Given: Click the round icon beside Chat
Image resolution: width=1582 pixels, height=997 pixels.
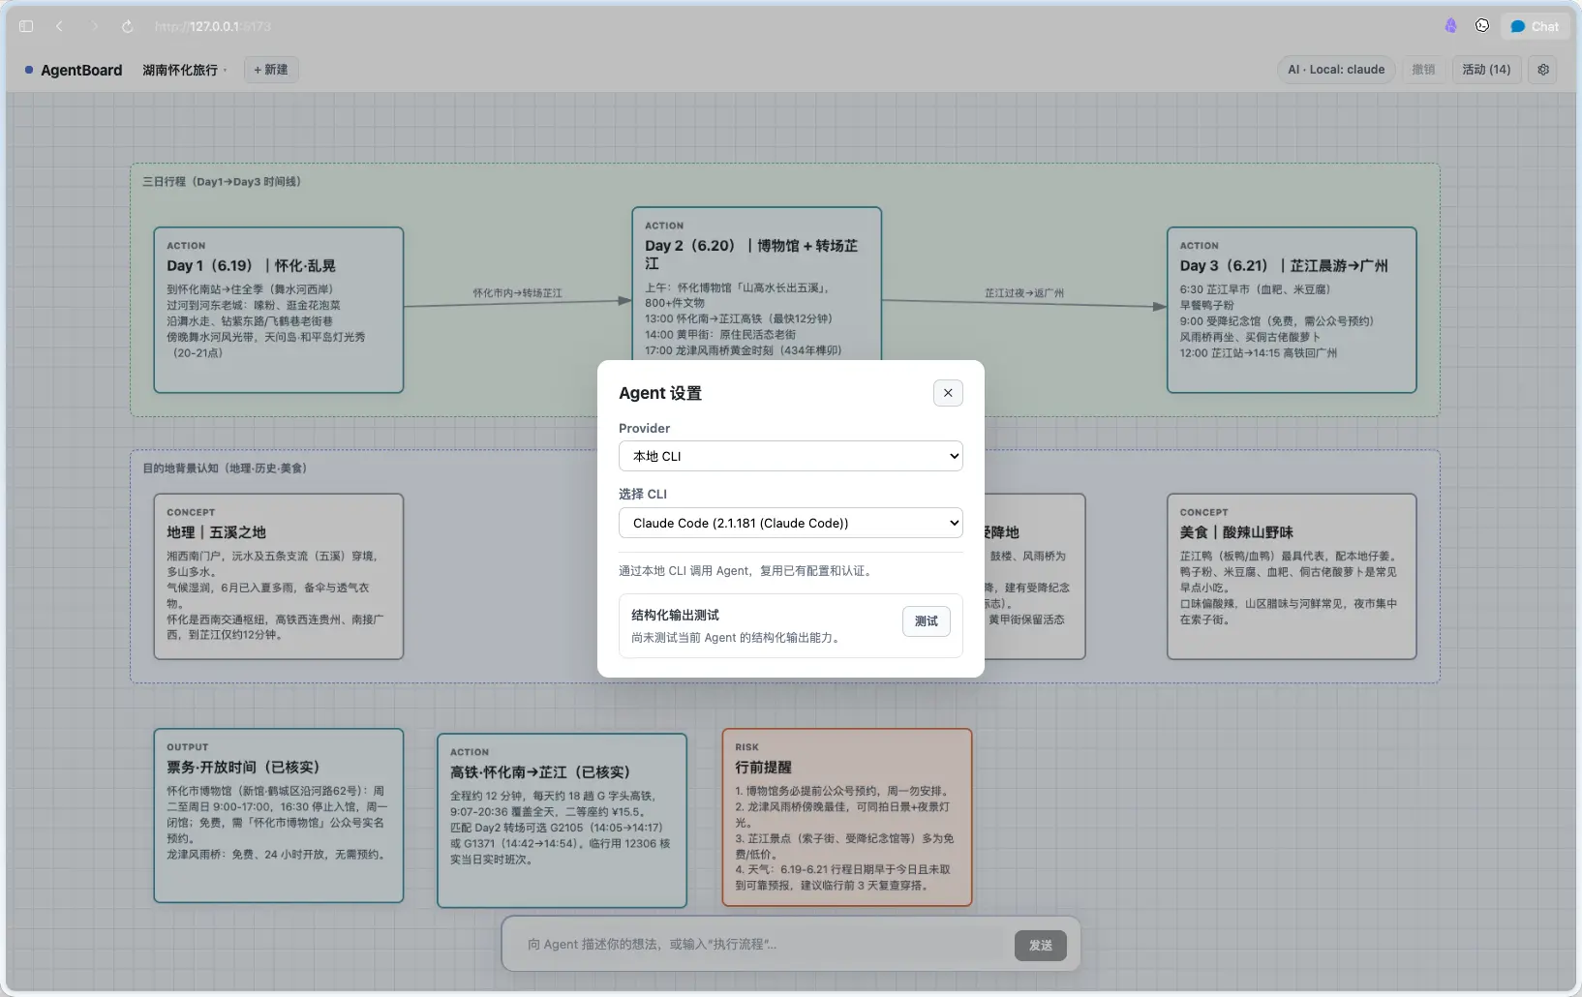Looking at the screenshot, I should [x=1482, y=26].
